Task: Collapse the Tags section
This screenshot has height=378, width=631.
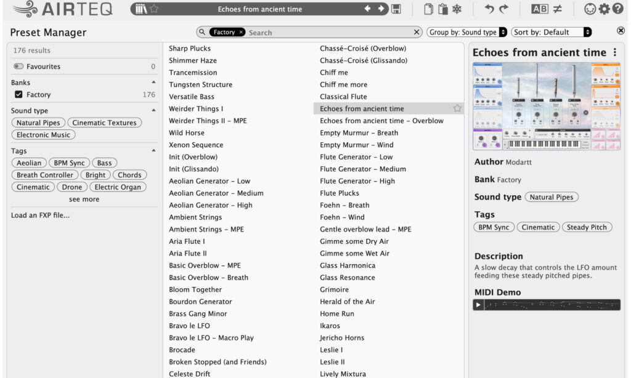Action: point(153,150)
